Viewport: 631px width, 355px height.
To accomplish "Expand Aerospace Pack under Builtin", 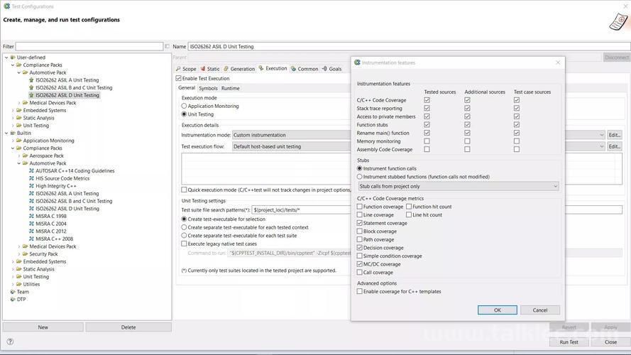I will tap(19, 155).
